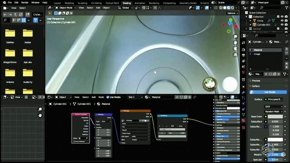The height and width of the screenshot is (163, 290).
Task: Toggle Collection exclude checkbox in outliner
Action: coord(278,17)
